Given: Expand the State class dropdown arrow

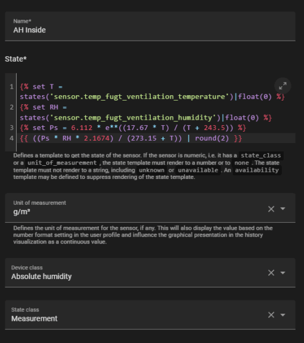Looking at the screenshot, I should [282, 315].
